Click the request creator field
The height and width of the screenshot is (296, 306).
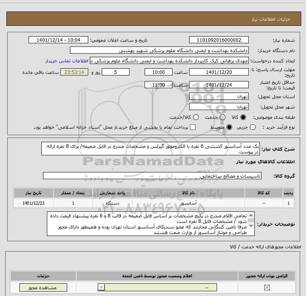[x=169, y=61]
